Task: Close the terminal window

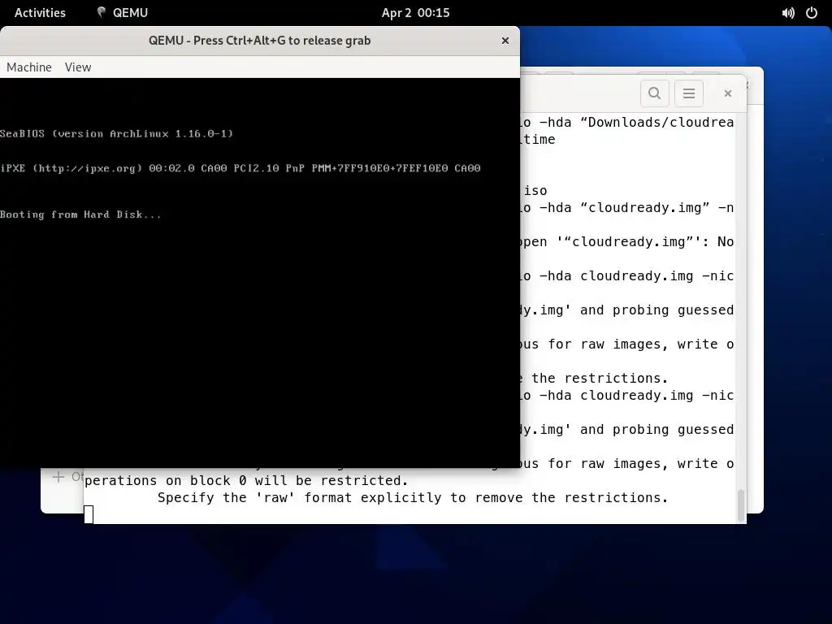Action: click(728, 93)
